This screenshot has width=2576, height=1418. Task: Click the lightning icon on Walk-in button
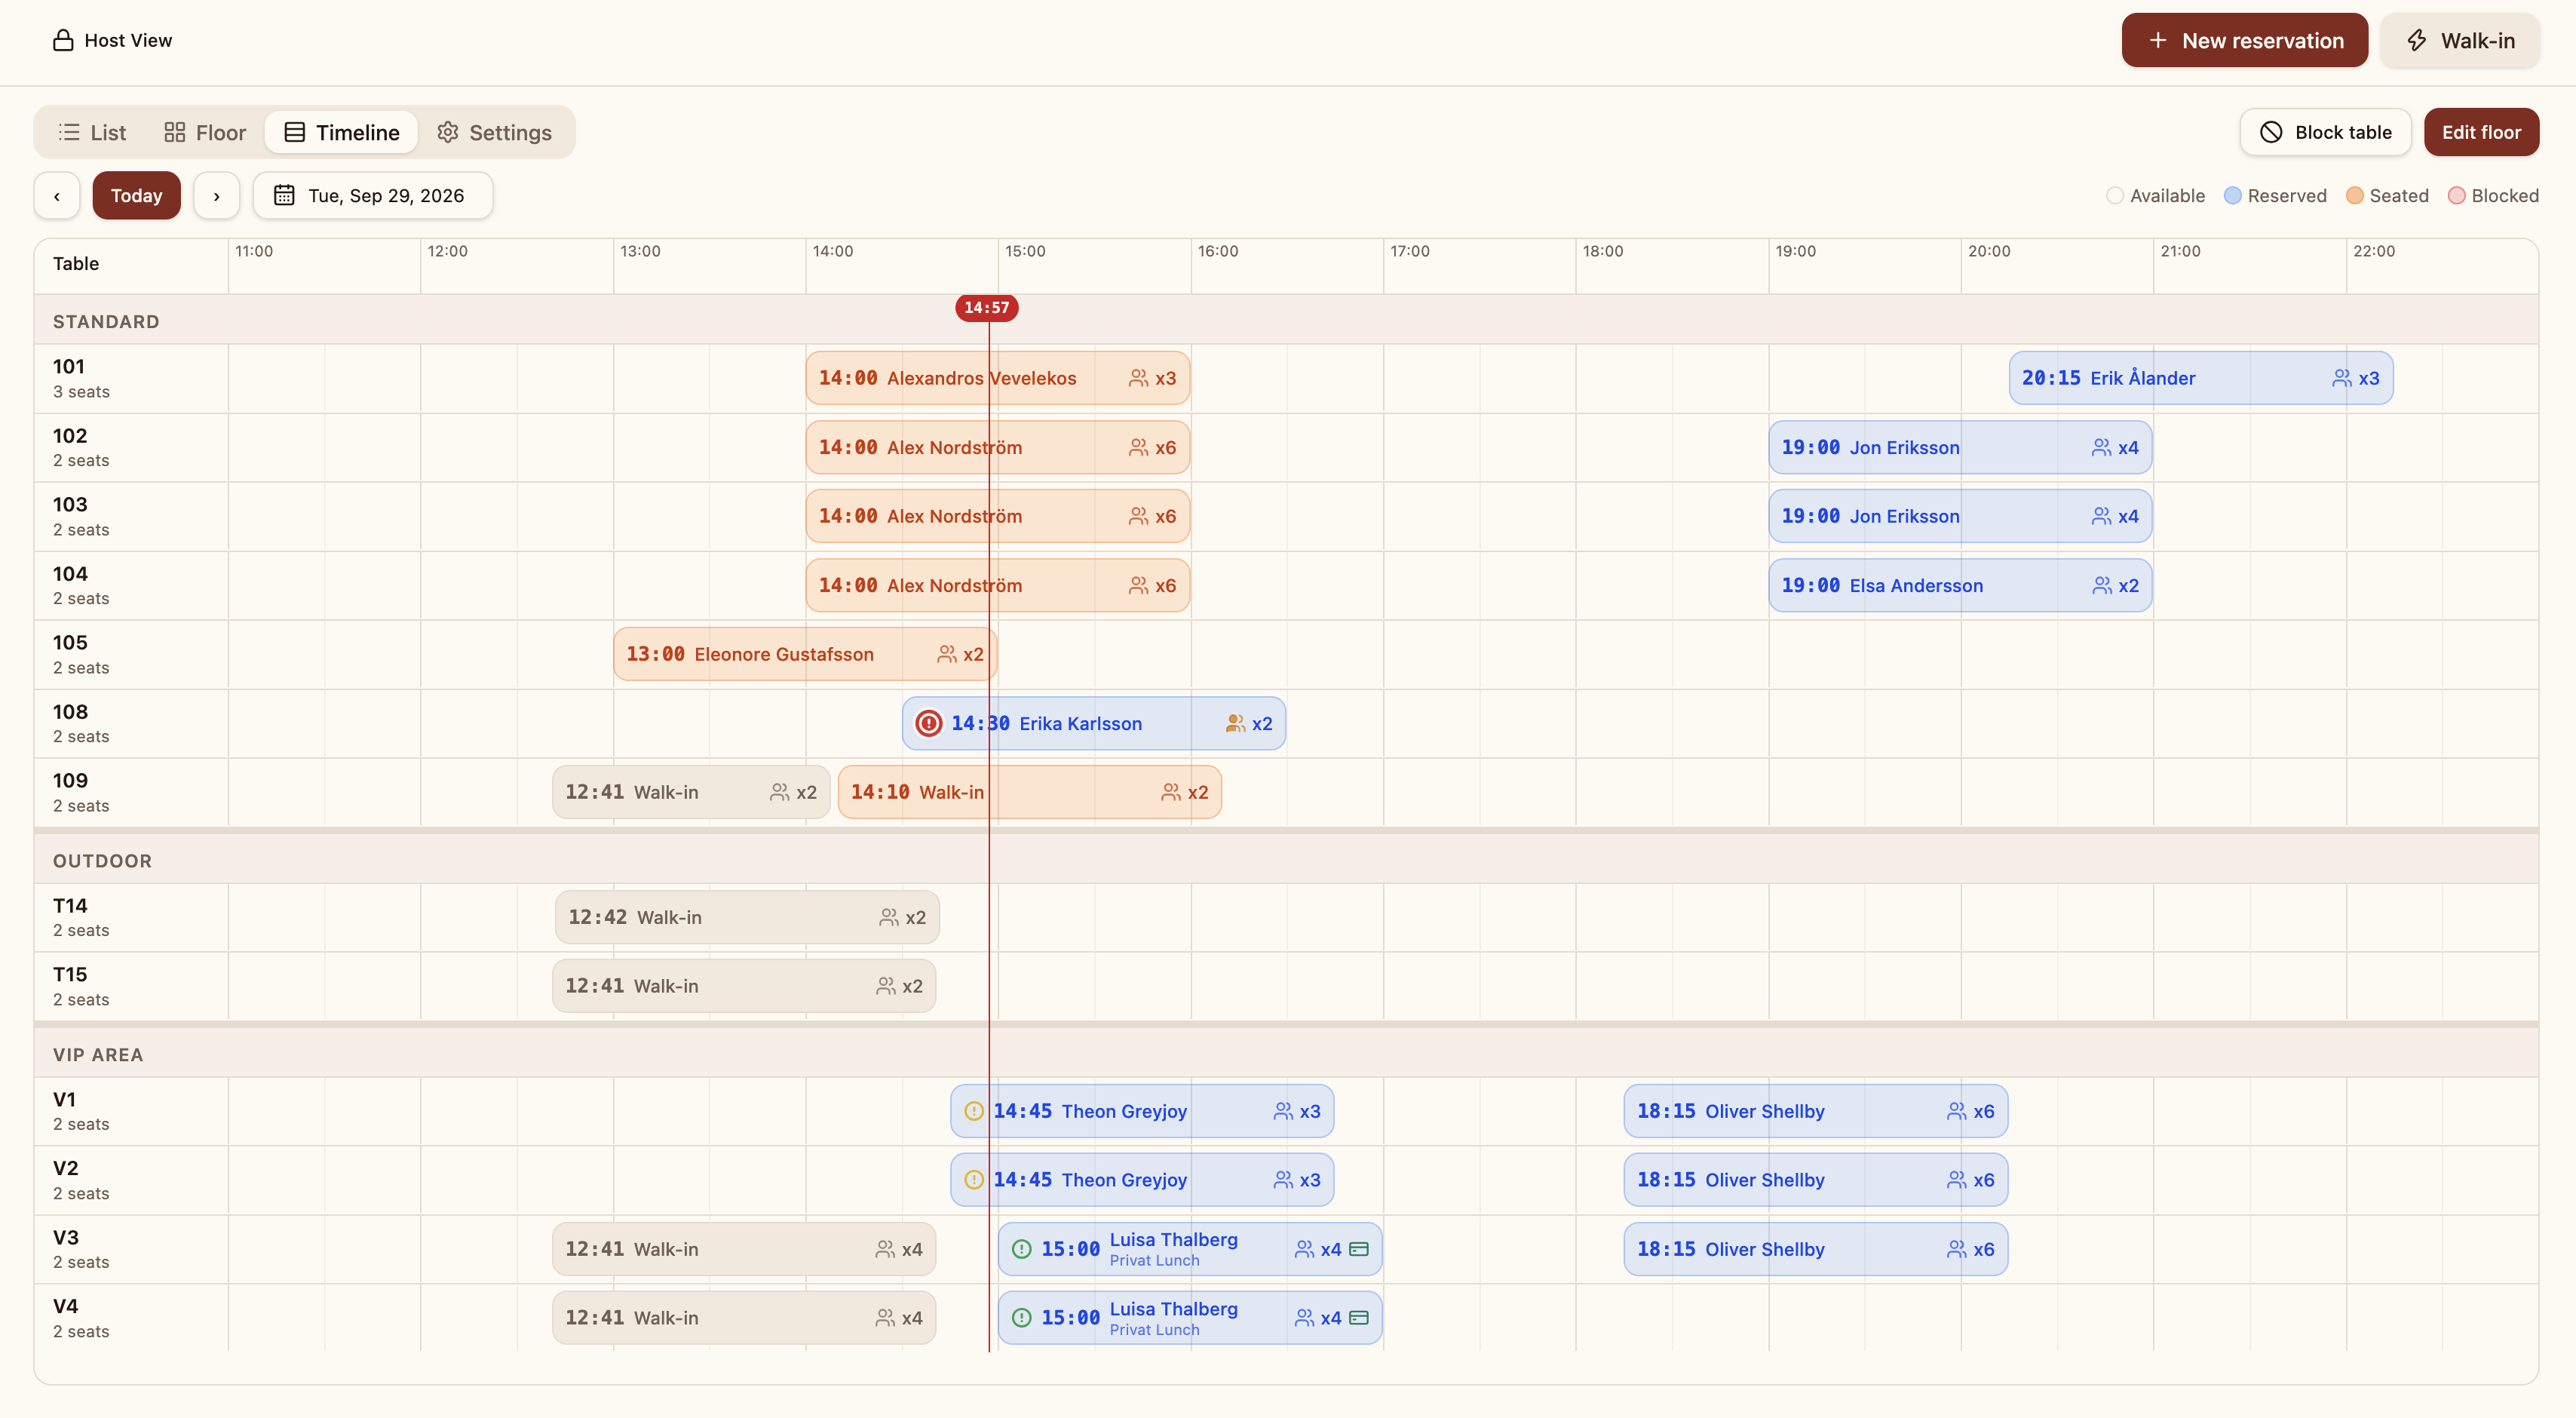coord(2417,40)
